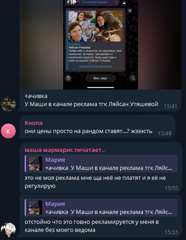Jump to quoted Мария message in first reply
The width and height of the screenshot is (186, 240).
tap(101, 164)
